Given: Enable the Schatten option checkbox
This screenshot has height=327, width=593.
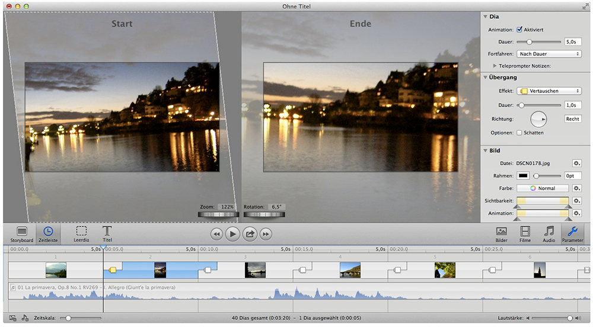Looking at the screenshot, I should (x=519, y=133).
